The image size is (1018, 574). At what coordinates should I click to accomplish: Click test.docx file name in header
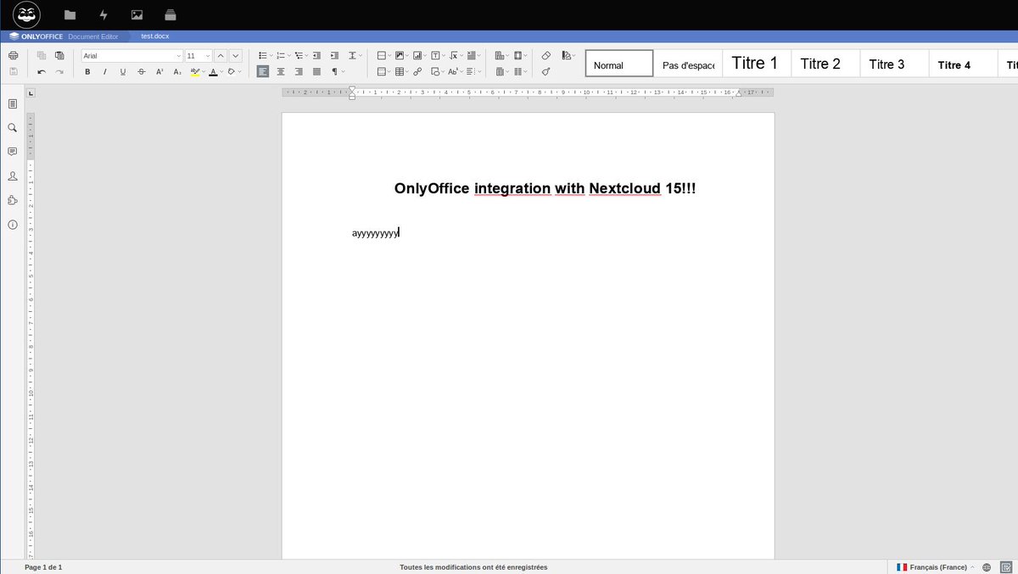tap(155, 36)
